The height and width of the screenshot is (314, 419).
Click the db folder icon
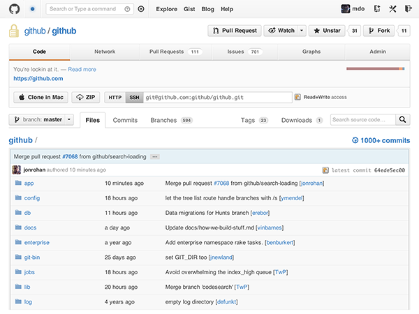(x=18, y=213)
